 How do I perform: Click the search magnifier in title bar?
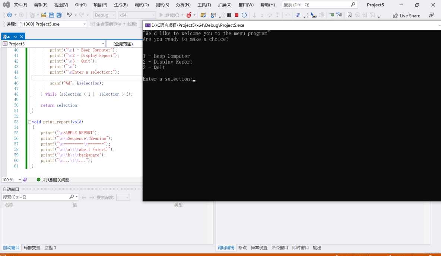point(353,4)
